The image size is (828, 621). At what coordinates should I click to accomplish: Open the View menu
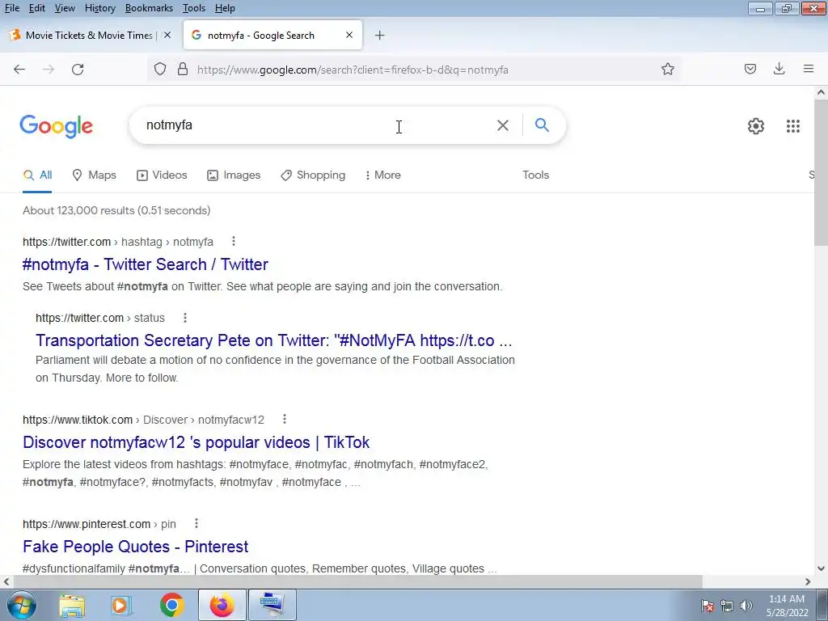65,8
